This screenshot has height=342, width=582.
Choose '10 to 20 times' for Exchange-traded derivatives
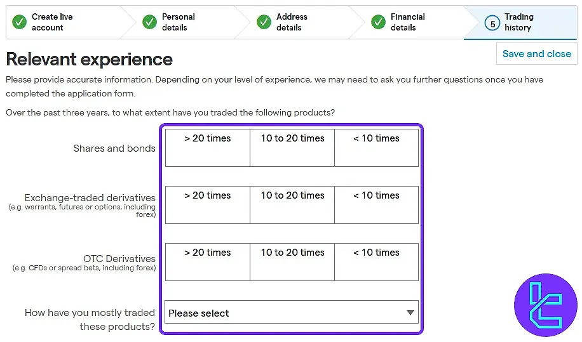292,205
